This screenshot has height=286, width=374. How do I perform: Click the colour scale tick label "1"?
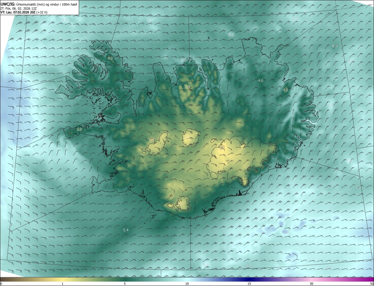pos(63,284)
